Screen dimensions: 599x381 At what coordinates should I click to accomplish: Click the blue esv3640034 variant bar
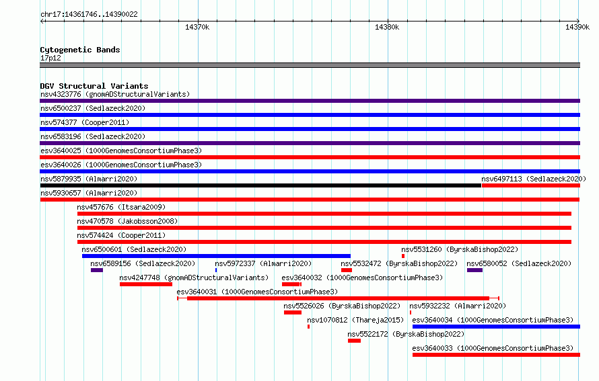pos(496,327)
